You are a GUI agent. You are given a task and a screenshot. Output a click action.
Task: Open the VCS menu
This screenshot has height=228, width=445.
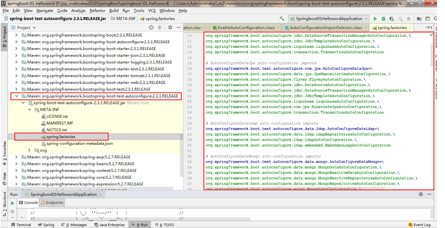[x=152, y=11]
